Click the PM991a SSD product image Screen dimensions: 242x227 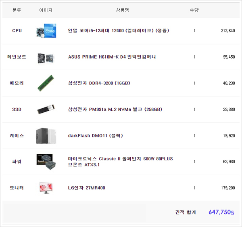[x=46, y=109]
